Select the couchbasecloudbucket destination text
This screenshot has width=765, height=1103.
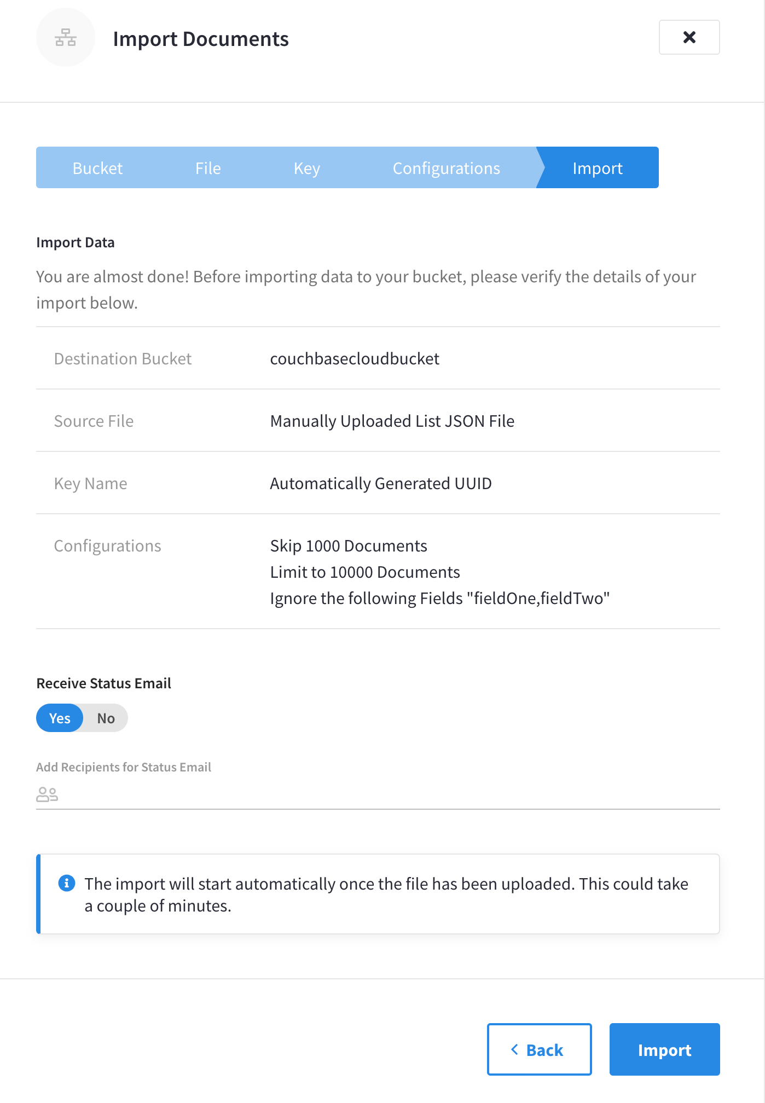355,359
